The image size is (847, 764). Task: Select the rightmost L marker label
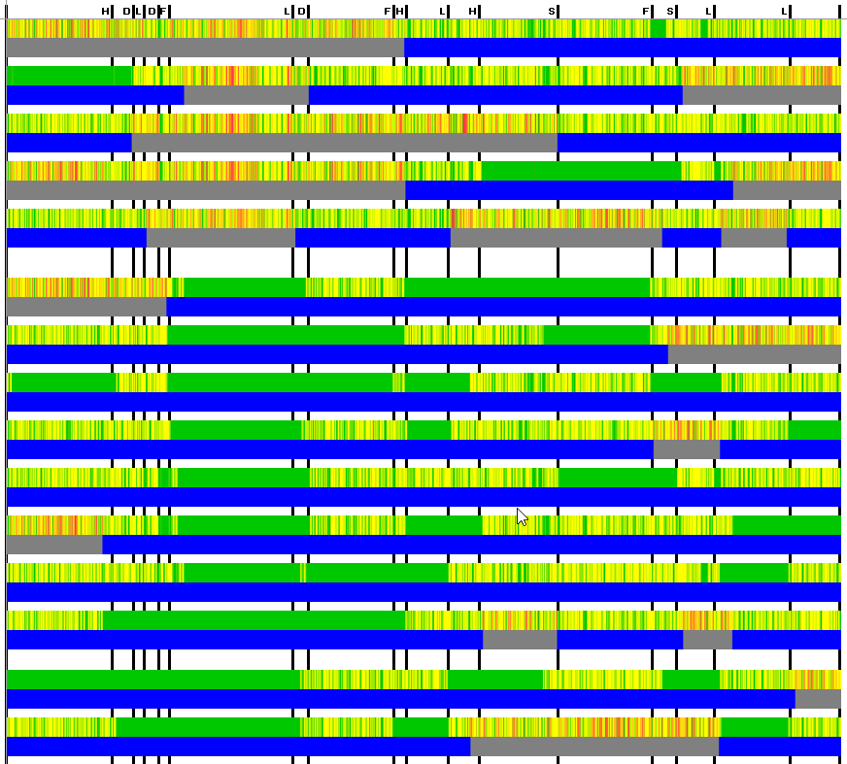784,12
